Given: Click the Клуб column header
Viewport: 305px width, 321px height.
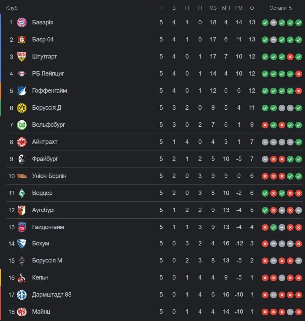Looking at the screenshot, I should point(12,8).
